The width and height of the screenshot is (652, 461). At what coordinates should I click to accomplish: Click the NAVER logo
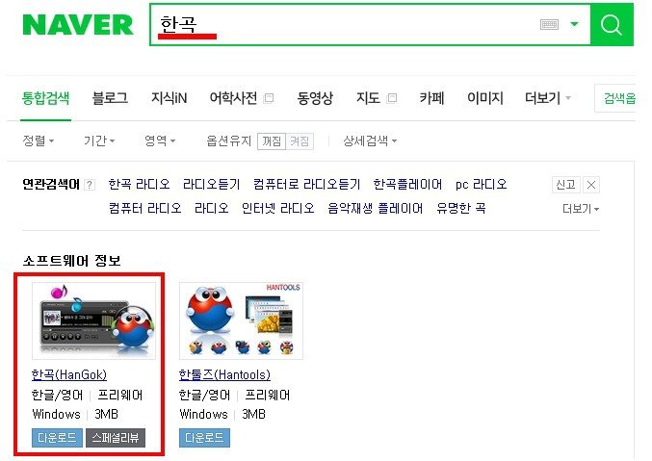coord(78,24)
